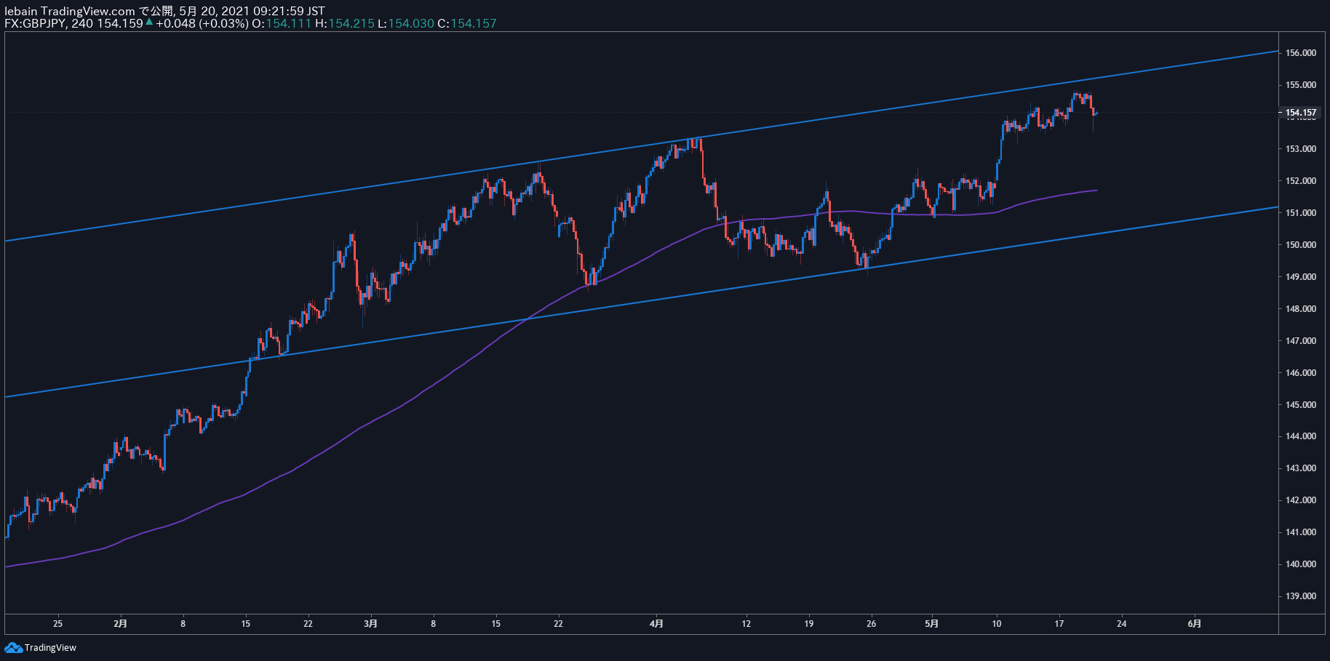This screenshot has width=1330, height=661.
Task: Click the 25 date label on time axis
Action: (x=58, y=623)
